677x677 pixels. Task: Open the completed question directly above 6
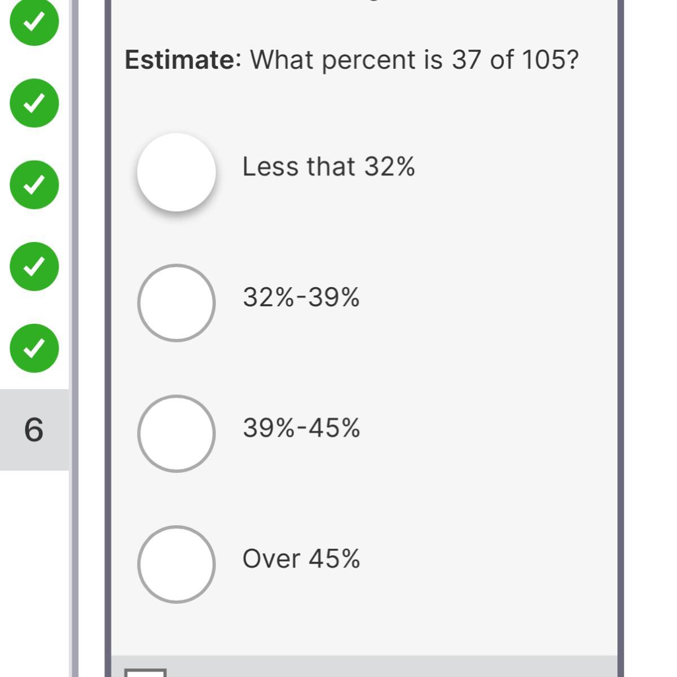point(34,348)
